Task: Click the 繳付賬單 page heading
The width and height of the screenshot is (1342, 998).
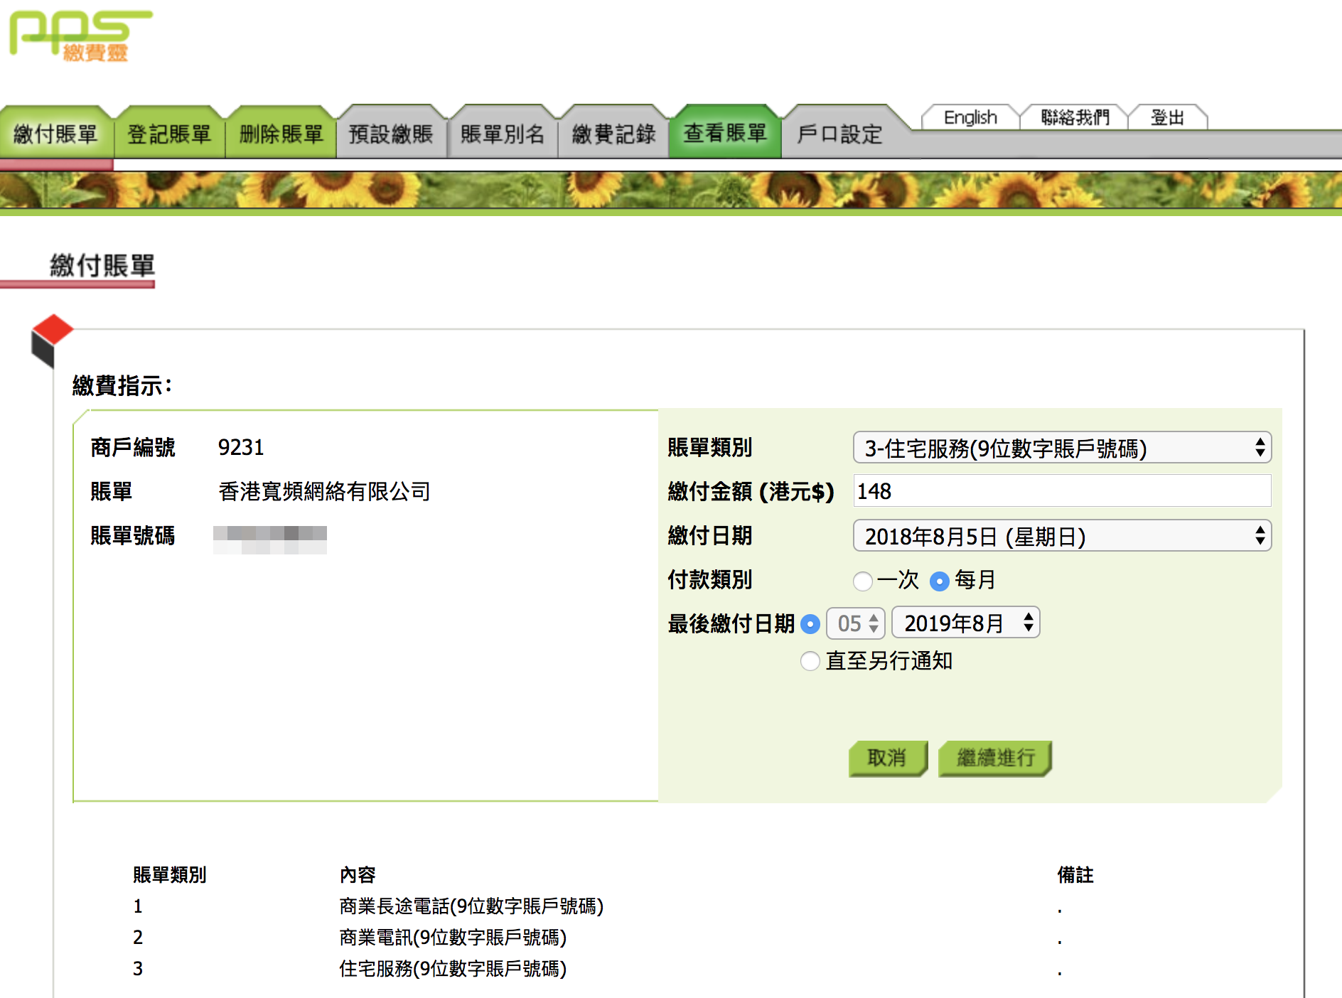Action: [102, 266]
